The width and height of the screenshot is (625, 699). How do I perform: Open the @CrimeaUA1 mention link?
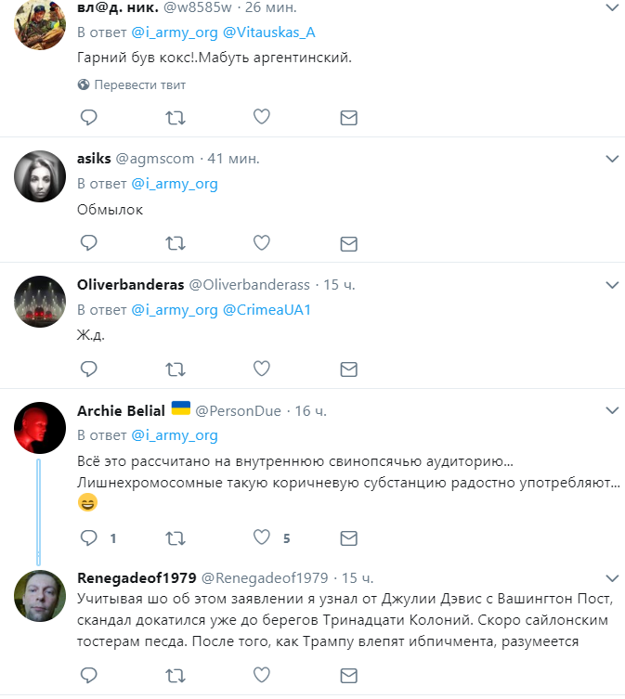tap(267, 310)
